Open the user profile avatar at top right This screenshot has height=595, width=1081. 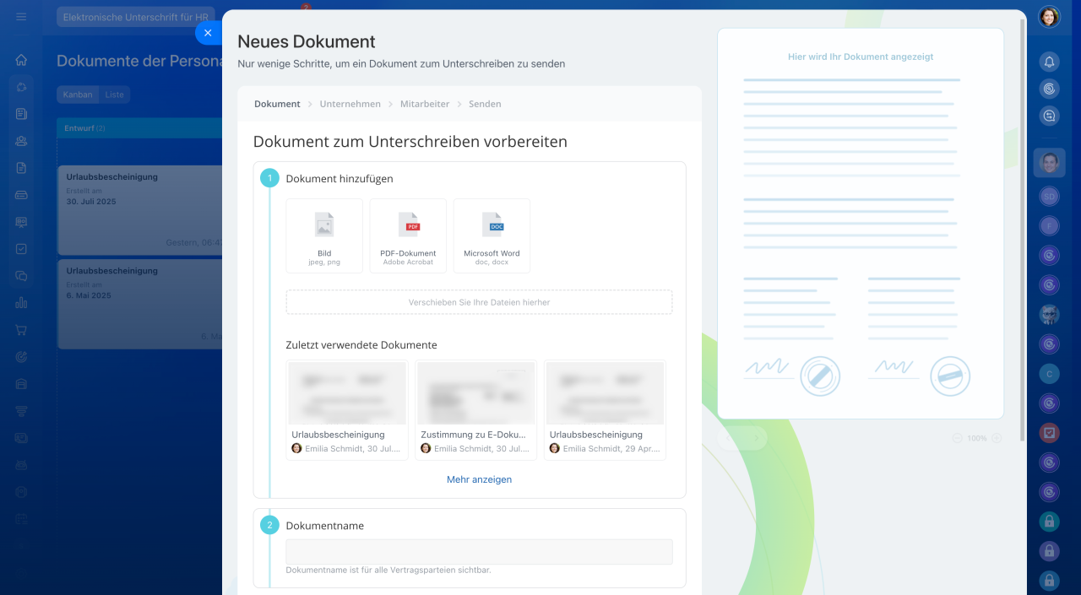[x=1049, y=17]
